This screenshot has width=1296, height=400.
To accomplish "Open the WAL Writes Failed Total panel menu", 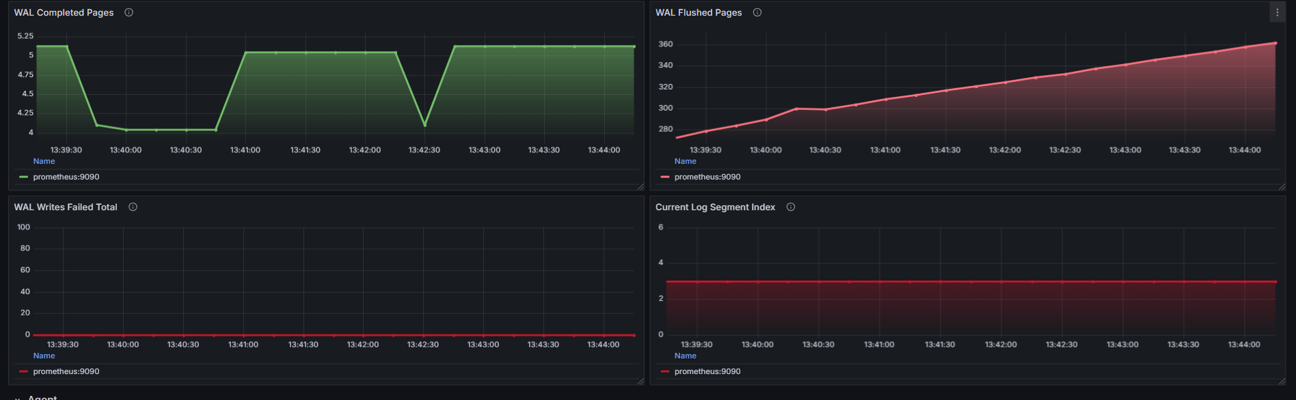I will click(66, 207).
